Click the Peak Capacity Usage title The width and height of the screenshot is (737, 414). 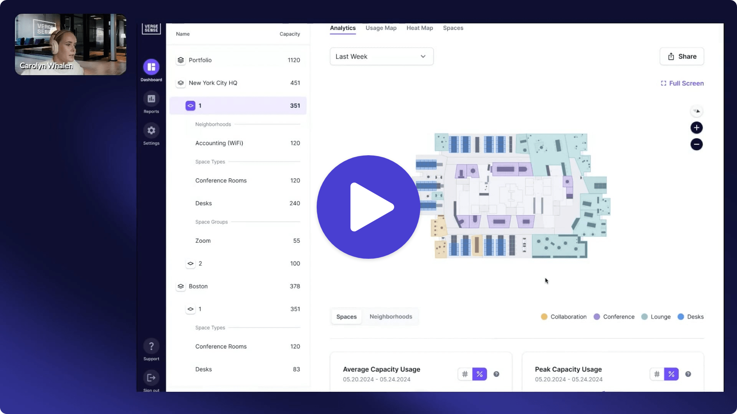pos(568,369)
